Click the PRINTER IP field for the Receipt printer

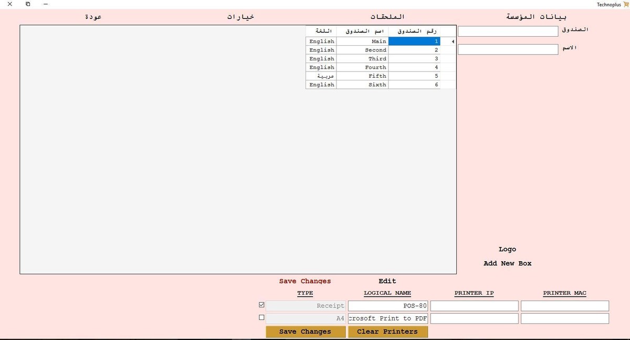click(474, 305)
